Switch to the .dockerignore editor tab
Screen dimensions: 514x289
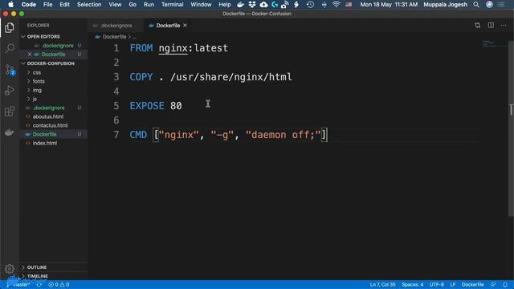(x=116, y=26)
